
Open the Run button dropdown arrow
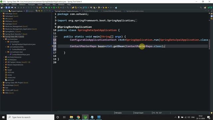click(56, 8)
